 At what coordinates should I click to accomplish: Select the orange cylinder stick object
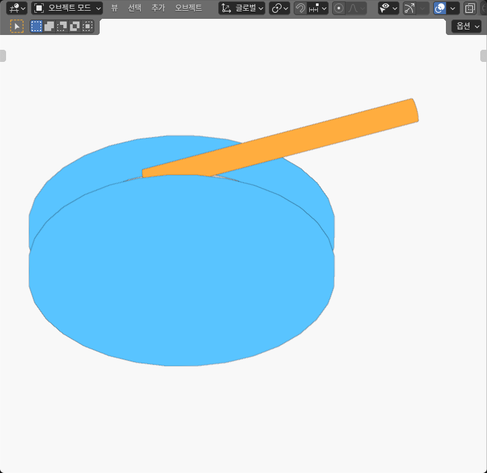click(311, 138)
